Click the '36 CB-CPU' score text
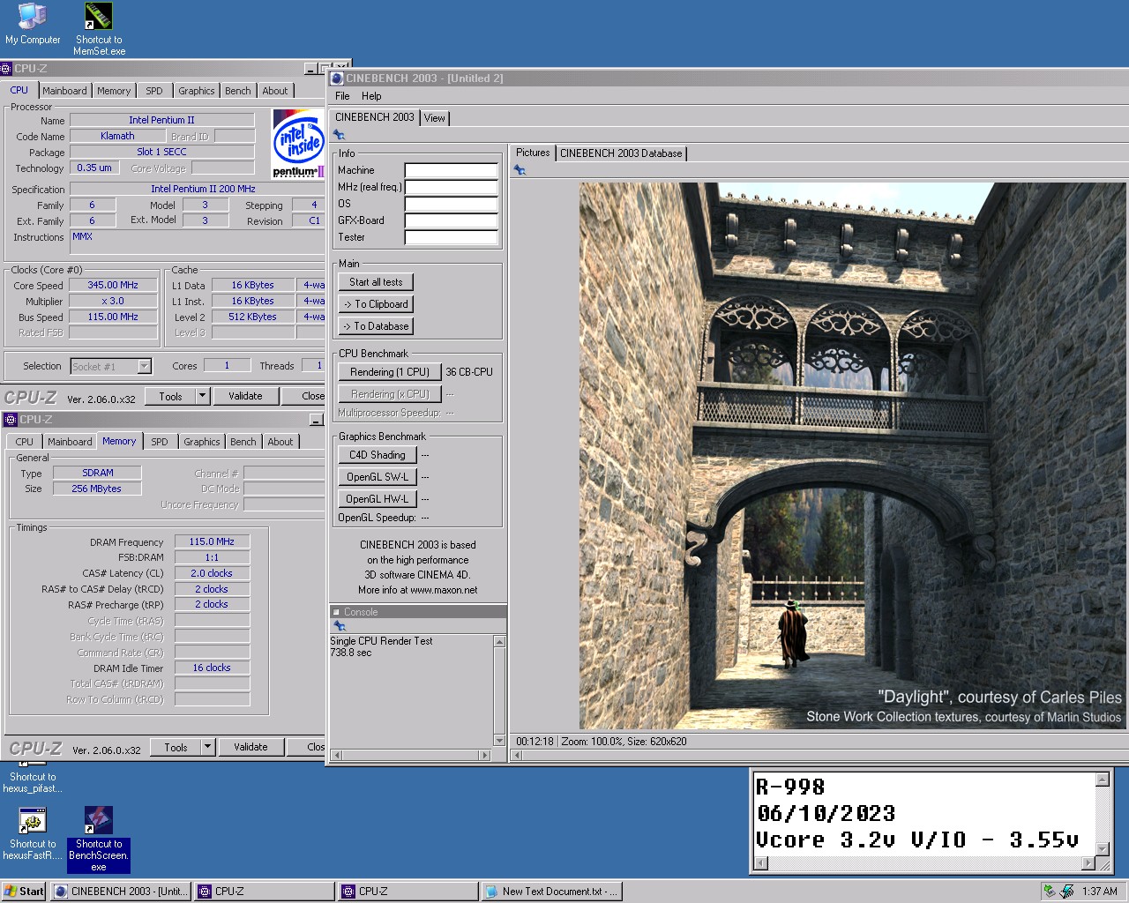Image resolution: width=1129 pixels, height=903 pixels. [x=469, y=372]
